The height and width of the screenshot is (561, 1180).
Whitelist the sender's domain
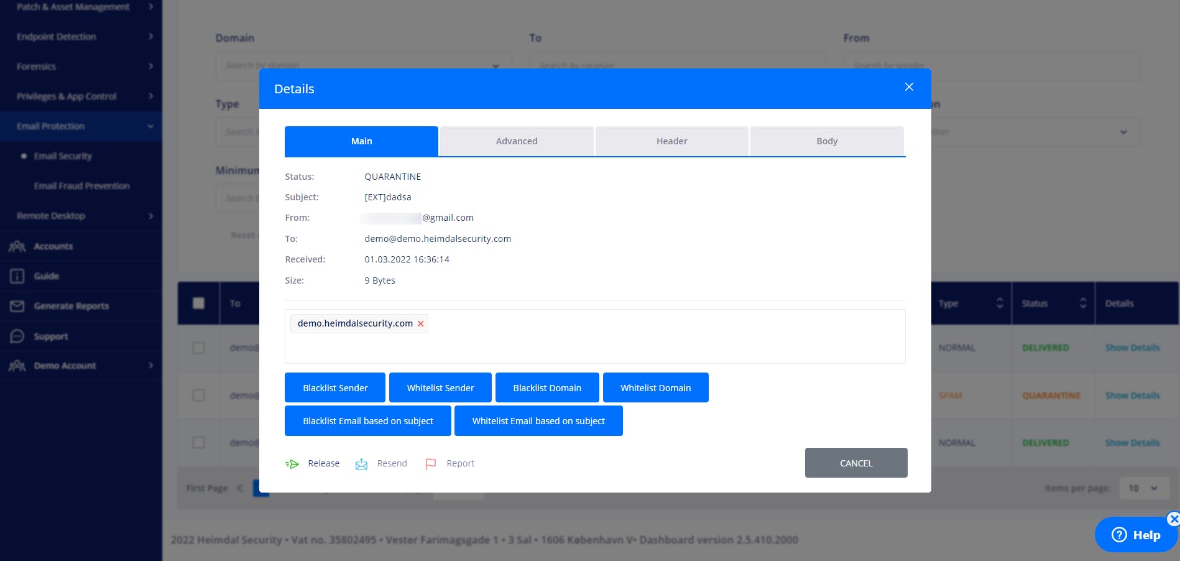coord(656,387)
